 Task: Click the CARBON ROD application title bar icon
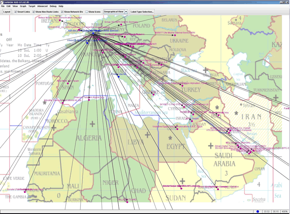pyautogui.click(x=2, y=2)
